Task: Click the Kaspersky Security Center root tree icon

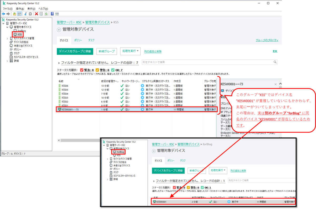Action: point(4,20)
